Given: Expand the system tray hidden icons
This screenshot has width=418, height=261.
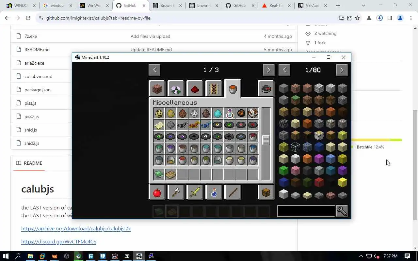Looking at the screenshot, I should (x=361, y=256).
